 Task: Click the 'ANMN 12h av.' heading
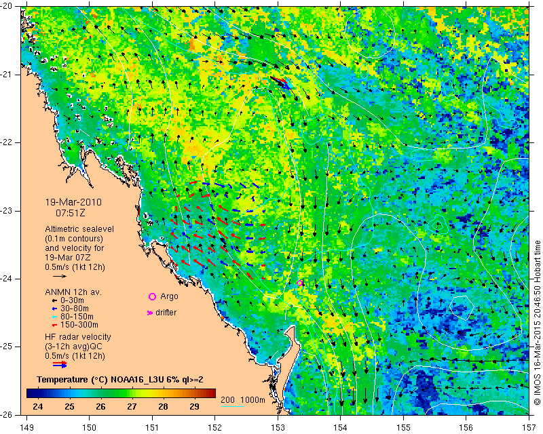coord(73,292)
